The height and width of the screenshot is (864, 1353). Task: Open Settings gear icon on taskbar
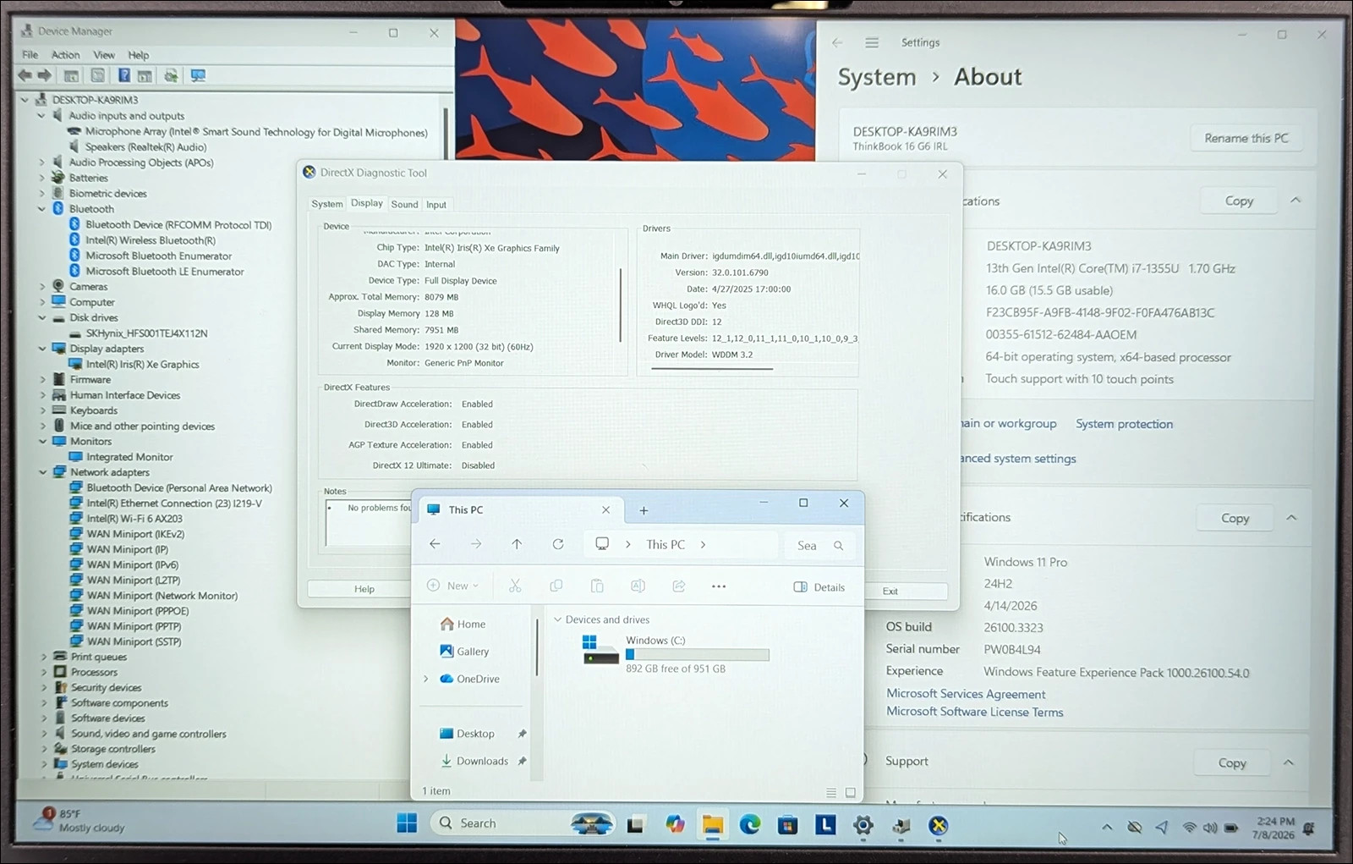pos(863,825)
